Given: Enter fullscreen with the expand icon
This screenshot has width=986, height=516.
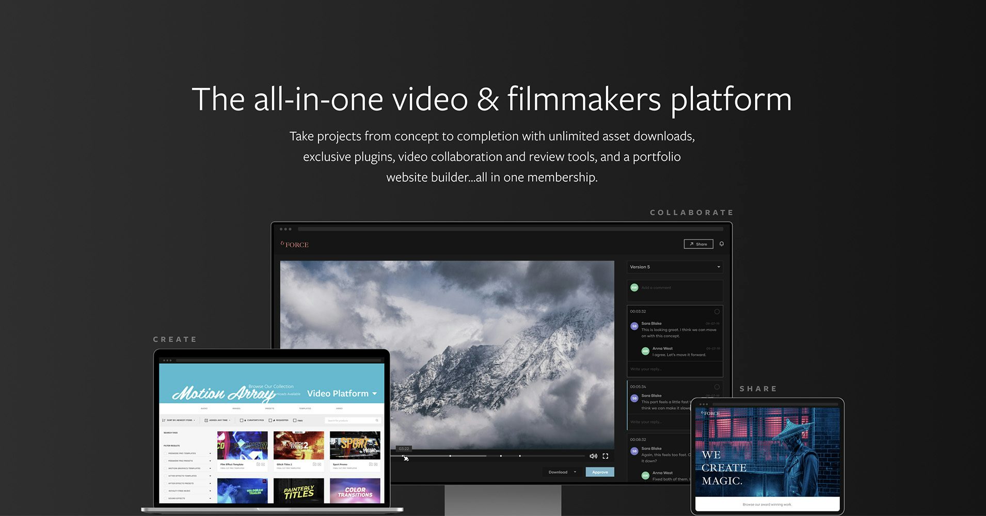Looking at the screenshot, I should [x=606, y=456].
